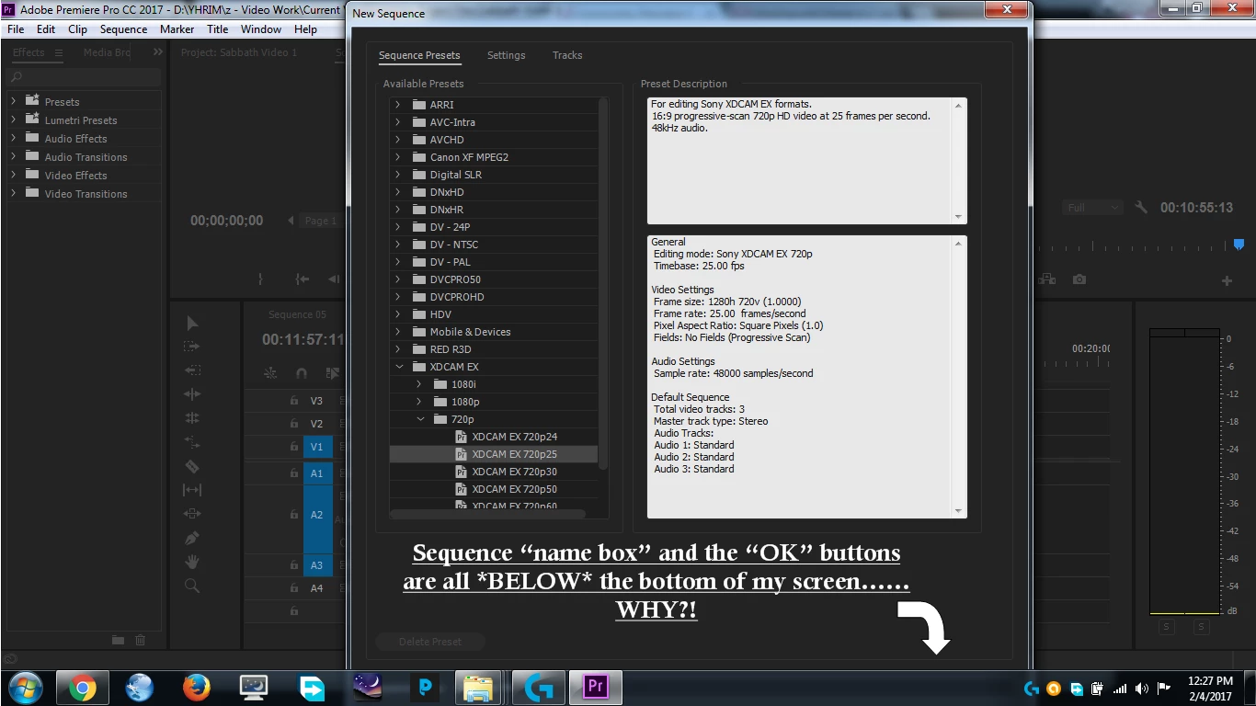Viewport: 1256px width, 706px height.
Task: Toggle lock on track V1
Action: tap(294, 447)
